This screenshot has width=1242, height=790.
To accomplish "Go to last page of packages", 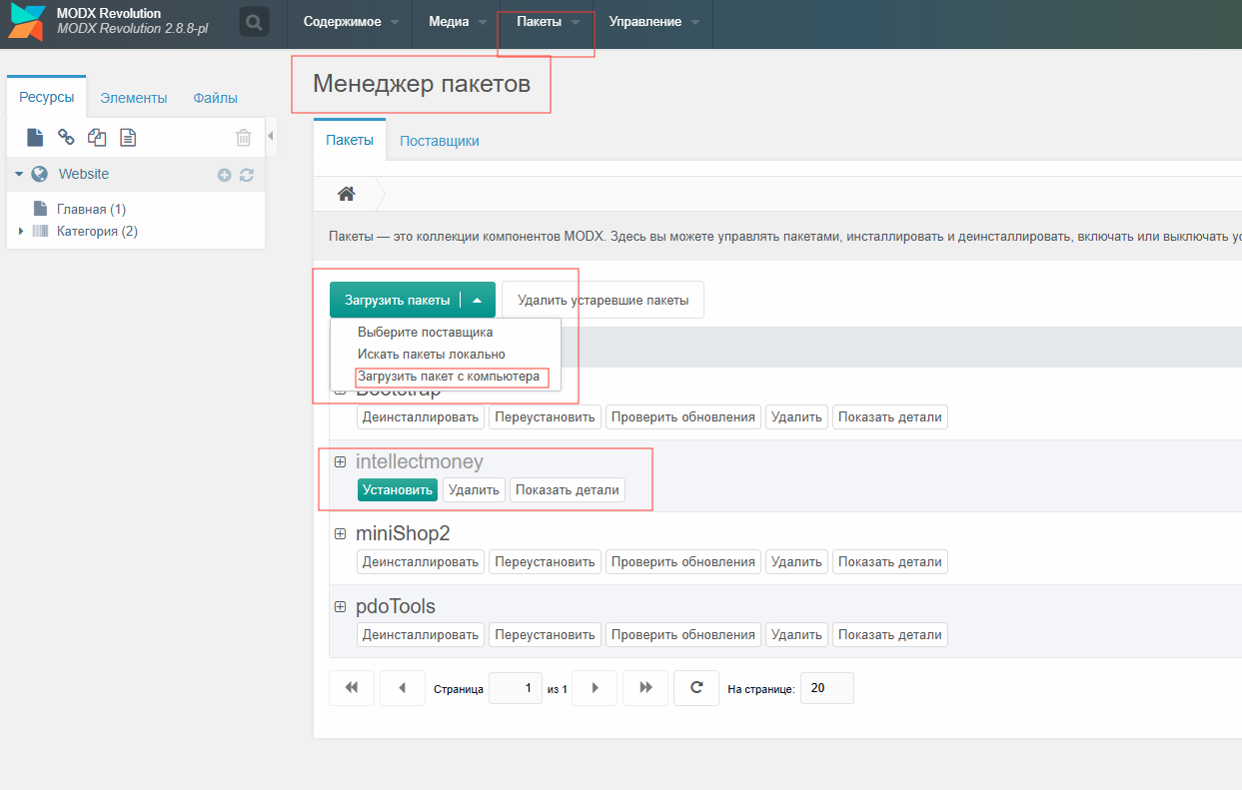I will point(645,688).
